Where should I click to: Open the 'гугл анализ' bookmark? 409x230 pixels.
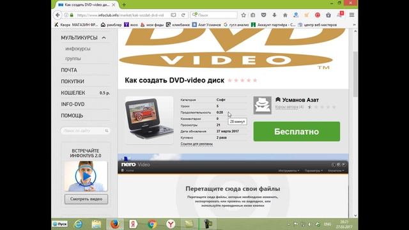236,25
